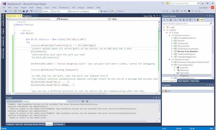Click Navigate Backward toolbar icon
216x130 pixels.
(x=6, y=11)
